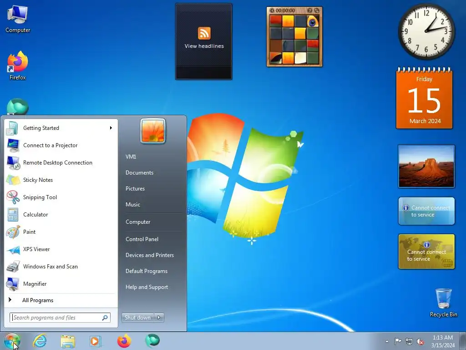This screenshot has width=466, height=350.
Task: Select the Recycle Bin desktop icon
Action: point(443,303)
